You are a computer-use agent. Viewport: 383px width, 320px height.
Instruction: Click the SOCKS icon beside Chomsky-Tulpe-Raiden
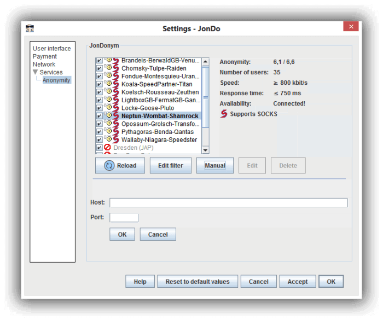[x=116, y=68]
